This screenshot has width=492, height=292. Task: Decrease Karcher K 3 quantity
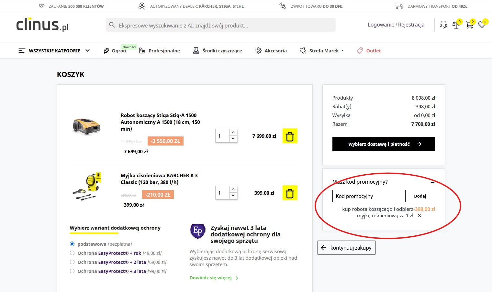233,196
